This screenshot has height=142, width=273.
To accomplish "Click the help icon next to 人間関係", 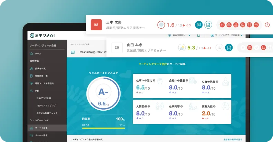I will 149,106.
